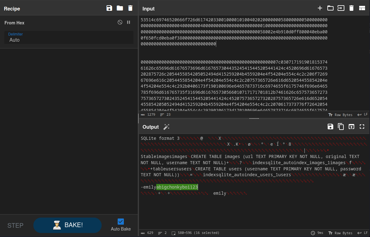Add a new input tab
370x237 pixels.
click(320, 8)
